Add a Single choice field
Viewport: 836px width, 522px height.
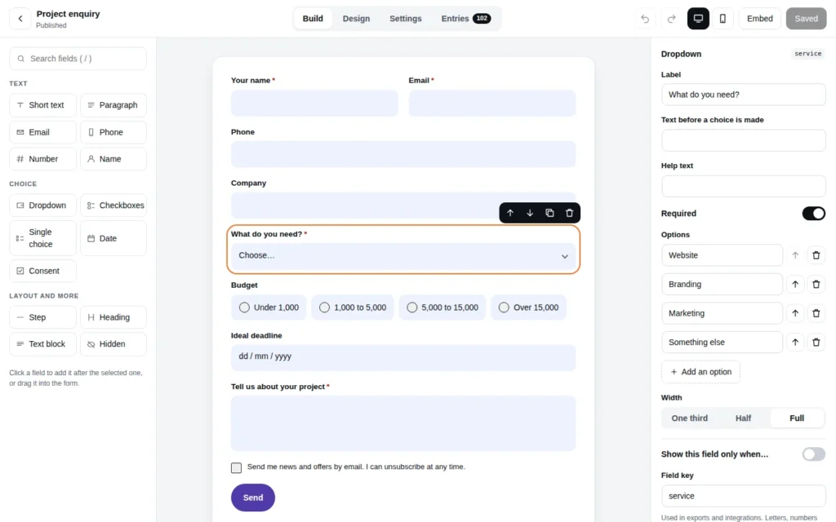point(42,238)
